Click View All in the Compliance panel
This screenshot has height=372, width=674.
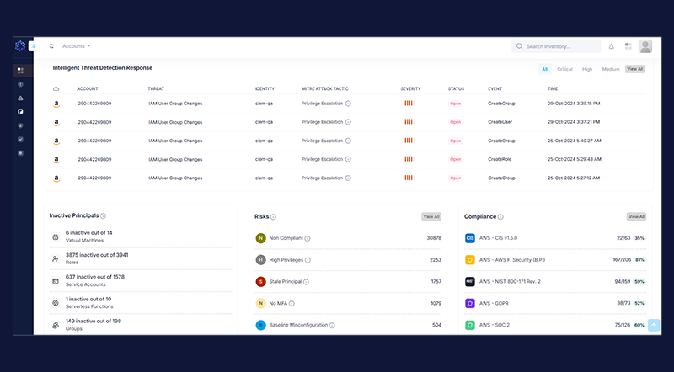[636, 216]
